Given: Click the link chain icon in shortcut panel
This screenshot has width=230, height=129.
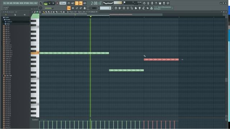Looking at the screenshot, I should click(80, 8).
